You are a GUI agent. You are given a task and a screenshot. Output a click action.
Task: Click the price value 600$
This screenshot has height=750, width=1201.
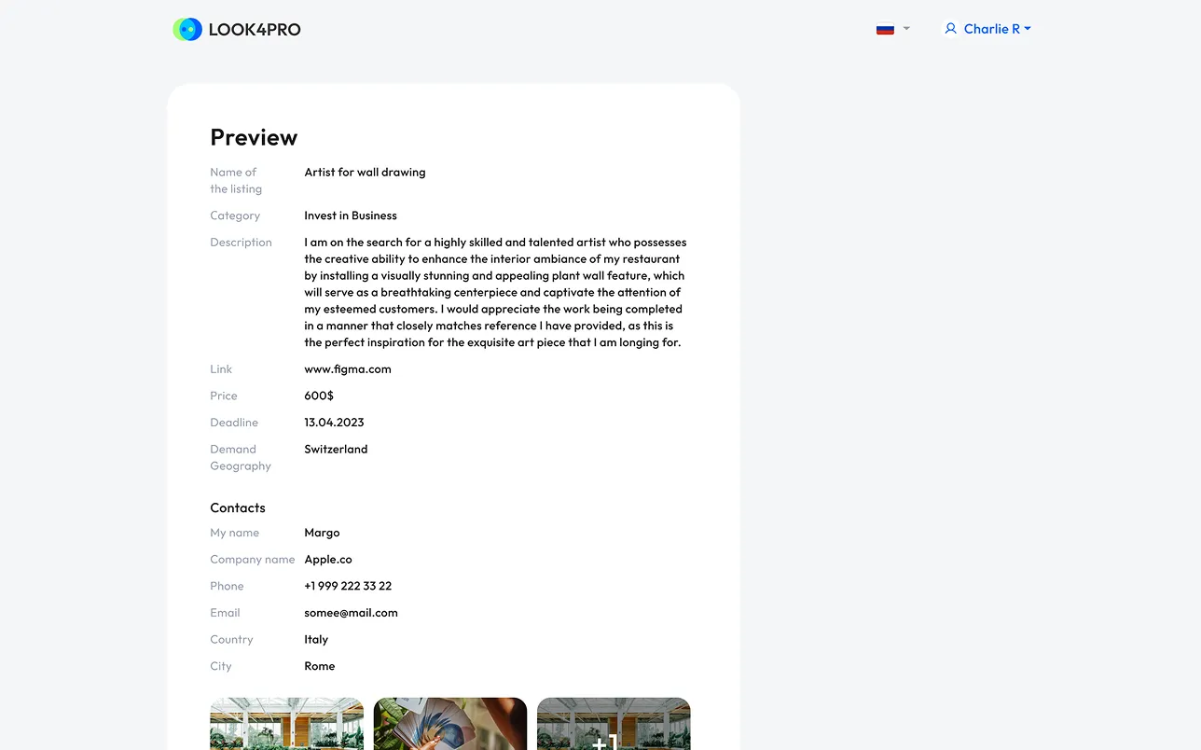point(319,396)
